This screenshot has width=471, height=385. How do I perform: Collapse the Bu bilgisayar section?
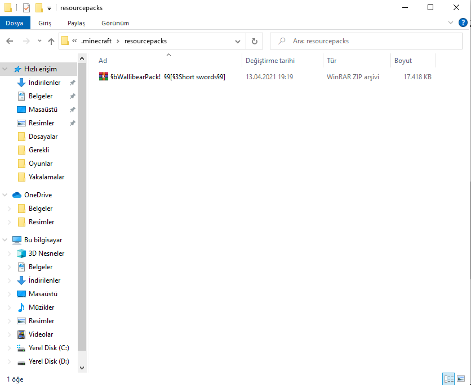tap(5, 240)
